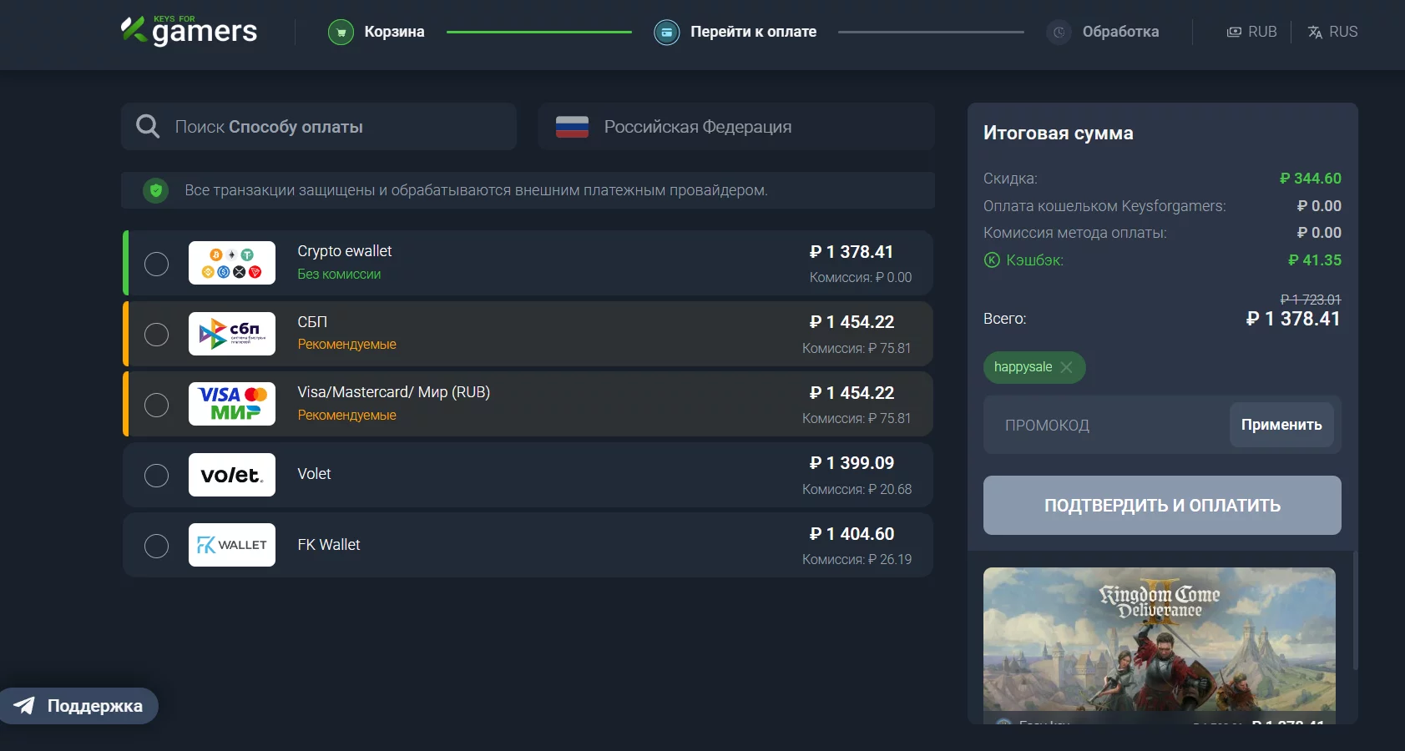The width and height of the screenshot is (1405, 751).
Task: Click ПОДТВЕРДИТЬ И ОПЛАТИТЬ button
Action: coord(1162,506)
